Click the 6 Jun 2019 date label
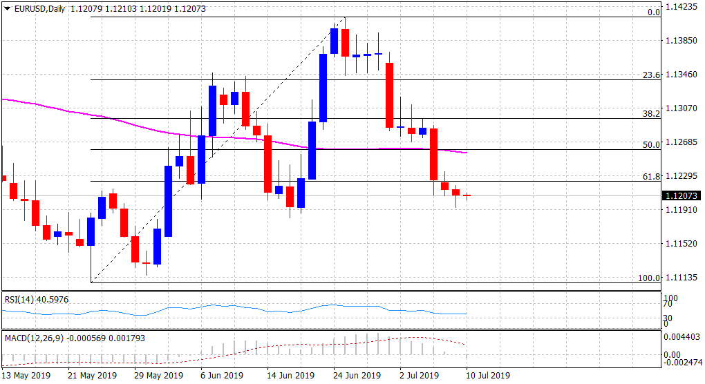The image size is (705, 384). 222,375
